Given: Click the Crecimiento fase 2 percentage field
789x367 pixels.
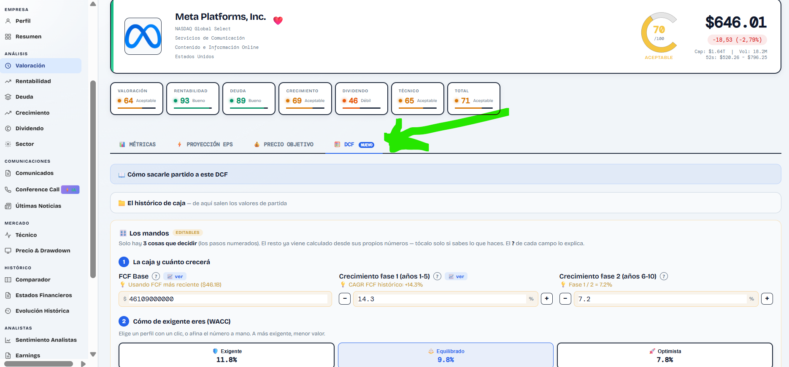Looking at the screenshot, I should point(666,299).
